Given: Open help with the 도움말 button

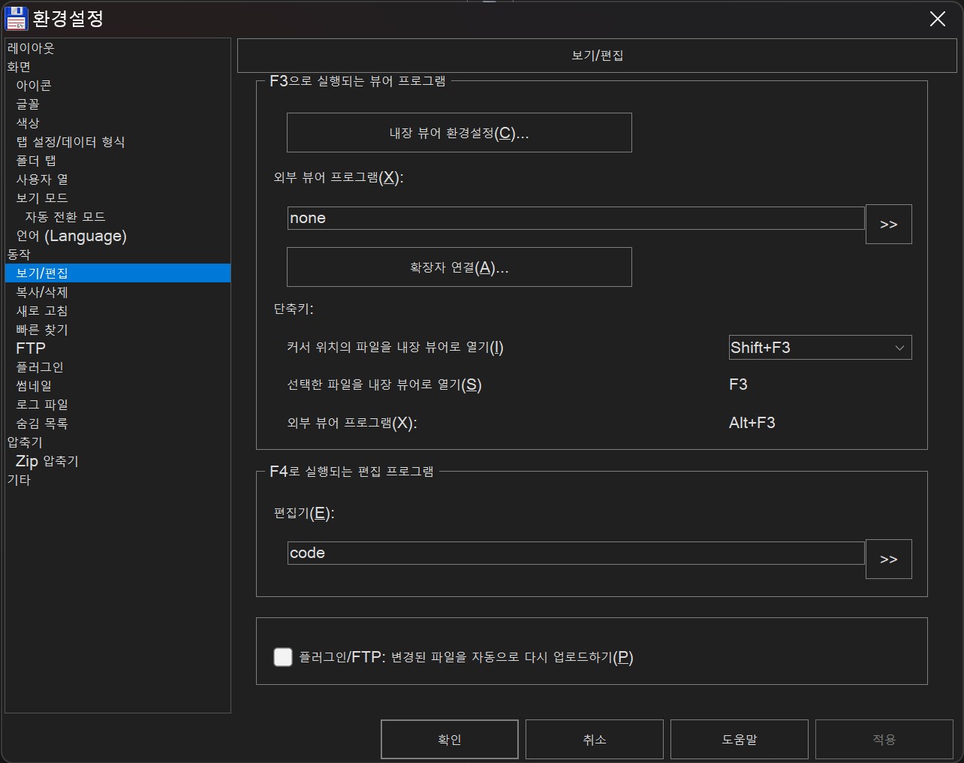Looking at the screenshot, I should [x=739, y=740].
